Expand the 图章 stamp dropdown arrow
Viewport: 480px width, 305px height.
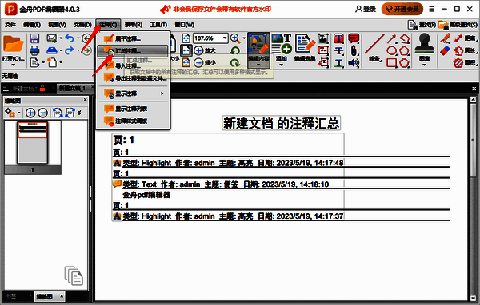(424, 65)
